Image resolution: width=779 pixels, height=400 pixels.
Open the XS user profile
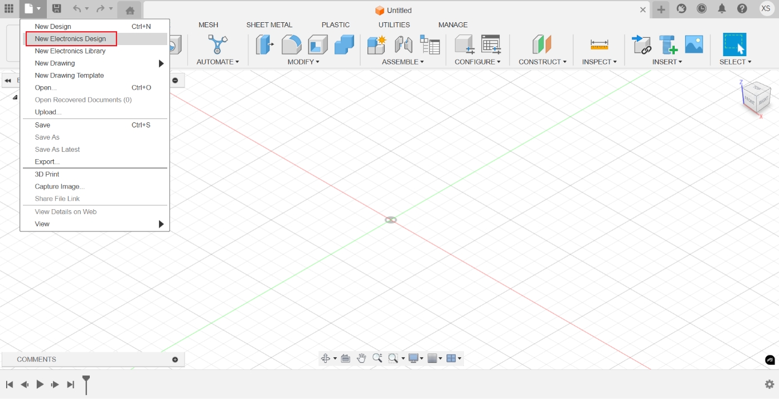click(766, 8)
